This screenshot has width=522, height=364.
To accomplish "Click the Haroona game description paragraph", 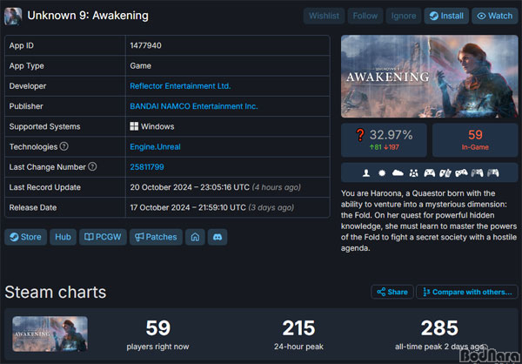I will point(429,220).
